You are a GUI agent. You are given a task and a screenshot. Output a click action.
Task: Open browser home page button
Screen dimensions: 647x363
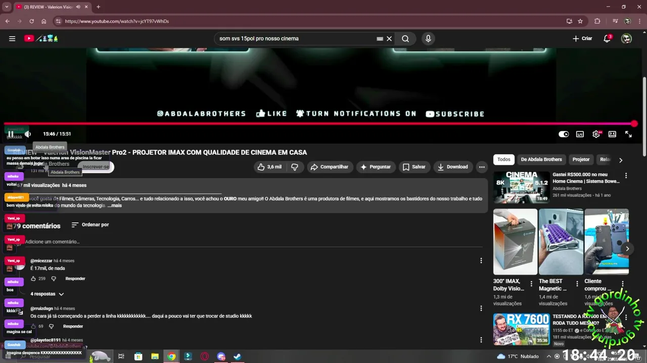tap(44, 21)
